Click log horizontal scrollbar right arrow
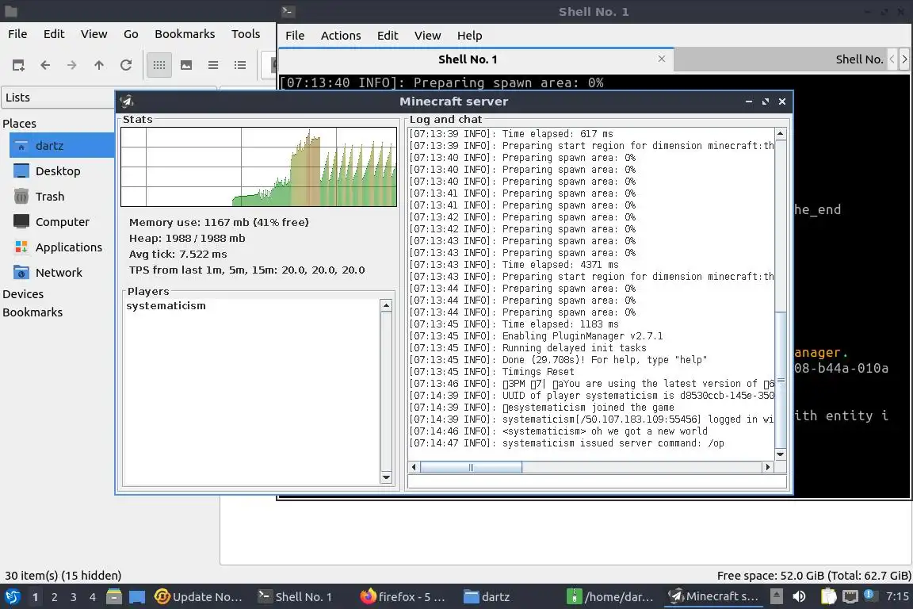 point(768,467)
